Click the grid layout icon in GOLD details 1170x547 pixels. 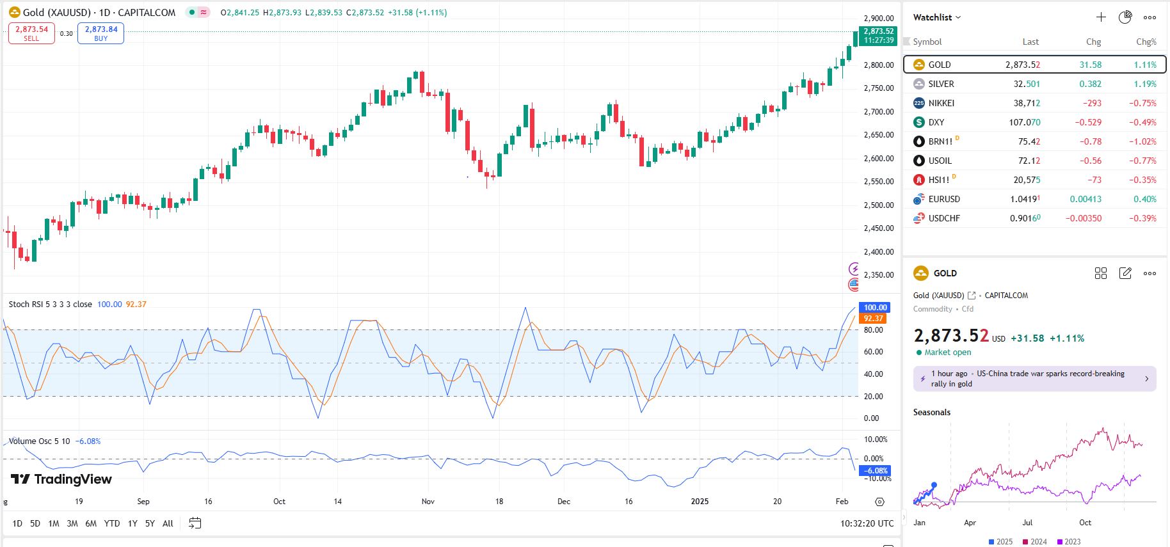pyautogui.click(x=1101, y=273)
